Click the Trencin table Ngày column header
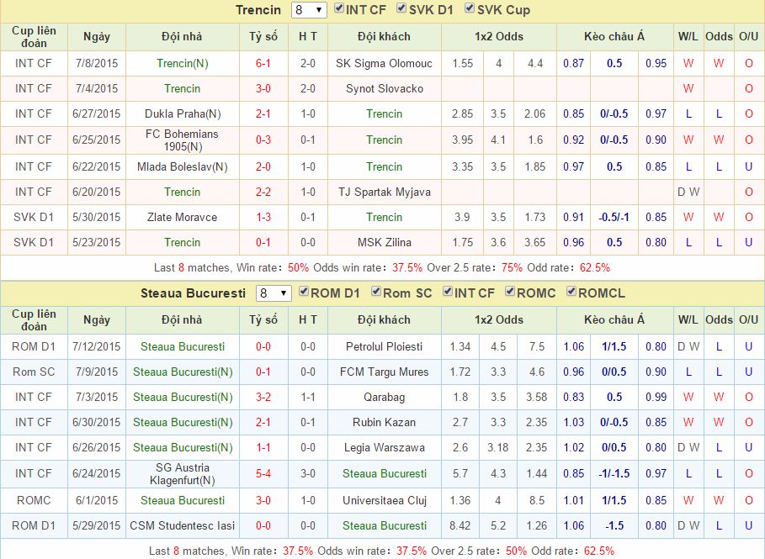765x559 pixels. [97, 36]
